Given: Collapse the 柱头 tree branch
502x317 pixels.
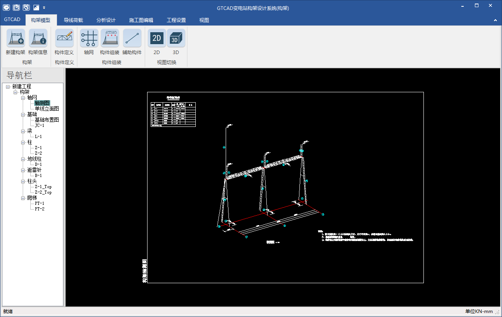Looking at the screenshot, I should pos(23,181).
